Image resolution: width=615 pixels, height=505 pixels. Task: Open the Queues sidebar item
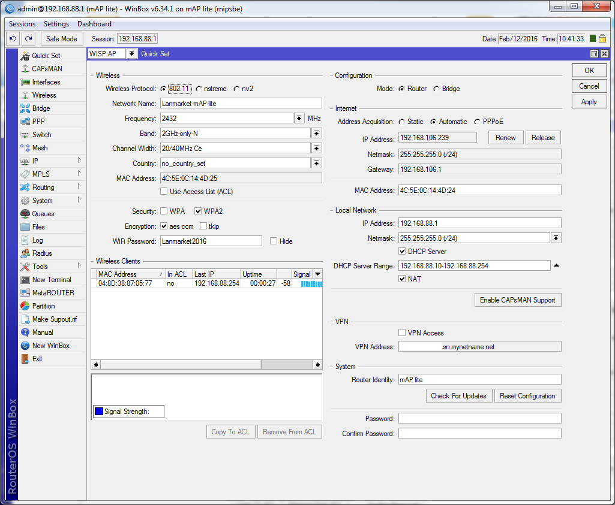(x=43, y=214)
